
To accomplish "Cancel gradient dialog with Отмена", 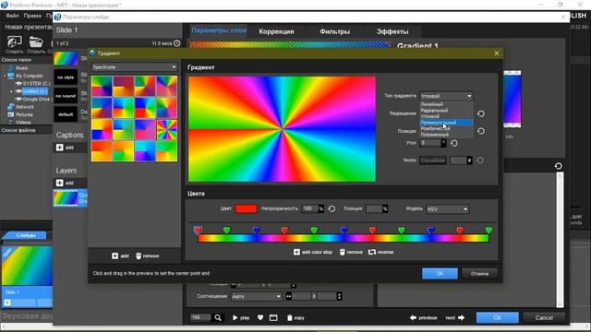I will pyautogui.click(x=479, y=274).
